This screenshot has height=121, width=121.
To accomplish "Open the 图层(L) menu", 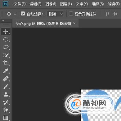I will click(x=66, y=4).
